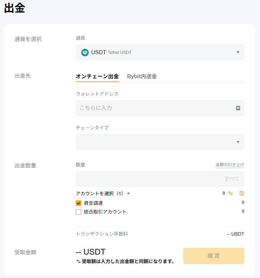This screenshot has width=260, height=278.
Task: Click すべて to withdraw all
Action: [232, 179]
